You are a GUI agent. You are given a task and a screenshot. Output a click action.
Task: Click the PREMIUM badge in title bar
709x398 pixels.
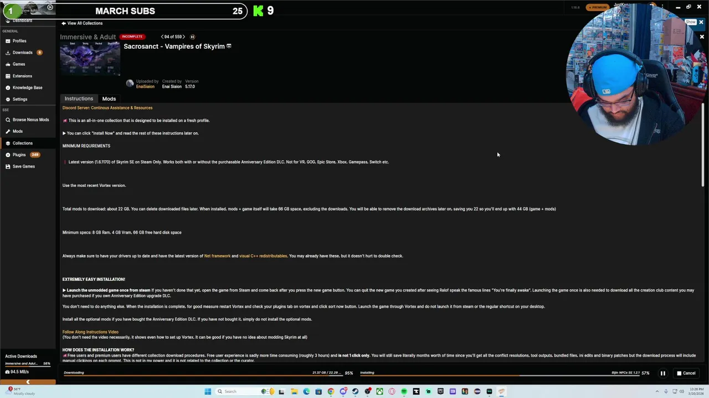598,7
